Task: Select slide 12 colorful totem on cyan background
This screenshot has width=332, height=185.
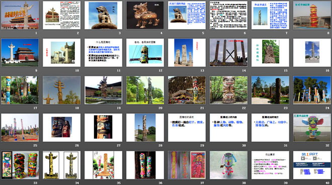Action: (x=145, y=52)
